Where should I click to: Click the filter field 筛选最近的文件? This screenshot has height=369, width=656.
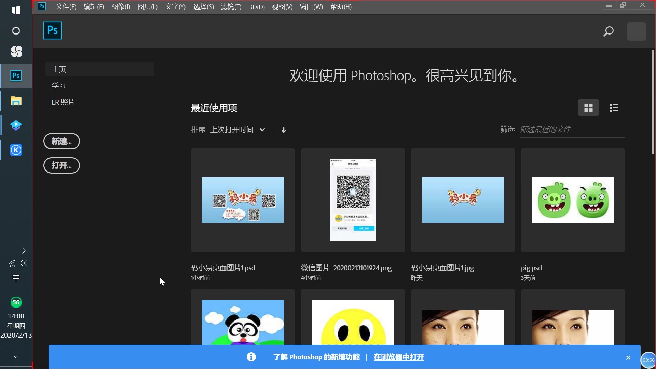click(572, 130)
